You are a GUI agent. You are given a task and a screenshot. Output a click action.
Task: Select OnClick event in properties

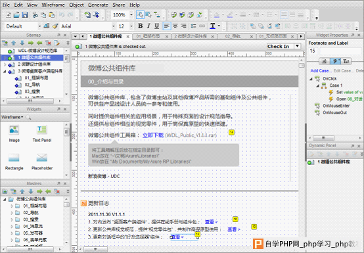[329, 78]
